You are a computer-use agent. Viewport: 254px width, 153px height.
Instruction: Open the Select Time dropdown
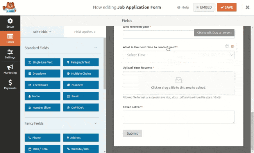(179, 55)
